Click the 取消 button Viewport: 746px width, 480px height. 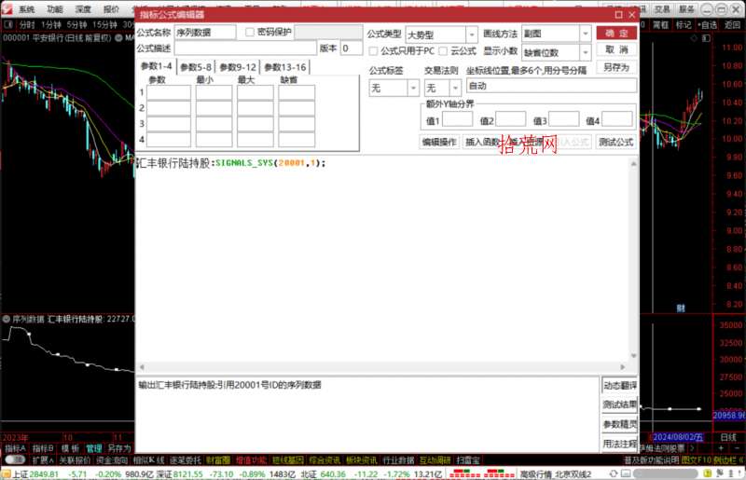616,49
